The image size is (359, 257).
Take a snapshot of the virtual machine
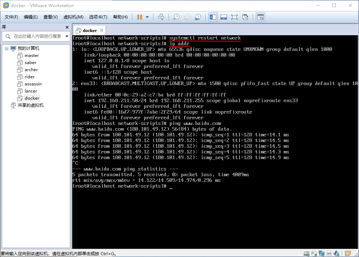point(177,17)
